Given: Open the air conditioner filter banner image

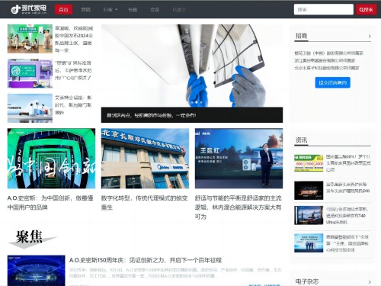Looking at the screenshot, I should click(192, 66).
